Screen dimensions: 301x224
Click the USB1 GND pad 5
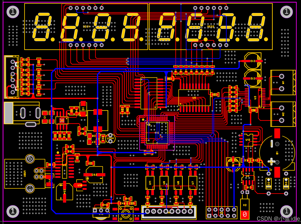click(30, 189)
